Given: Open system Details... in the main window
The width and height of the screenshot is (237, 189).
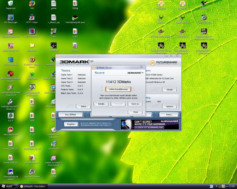Looking at the screenshot, I should tap(170, 89).
